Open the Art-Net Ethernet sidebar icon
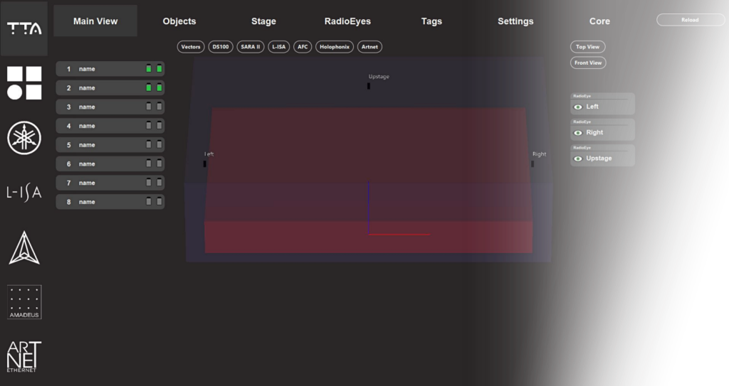Viewport: 729px width, 386px height. pyautogui.click(x=24, y=357)
